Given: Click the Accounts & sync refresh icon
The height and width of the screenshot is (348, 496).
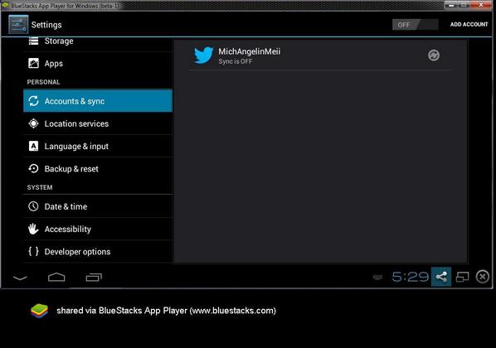Looking at the screenshot, I should click(x=33, y=101).
